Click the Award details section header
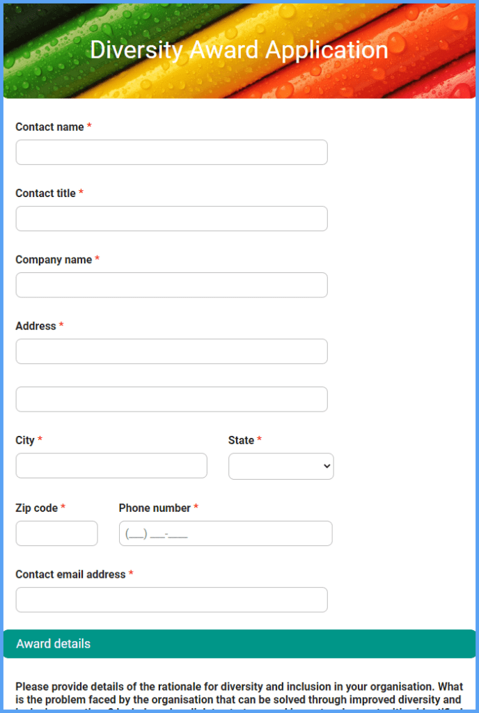The image size is (479, 713). pyautogui.click(x=54, y=643)
